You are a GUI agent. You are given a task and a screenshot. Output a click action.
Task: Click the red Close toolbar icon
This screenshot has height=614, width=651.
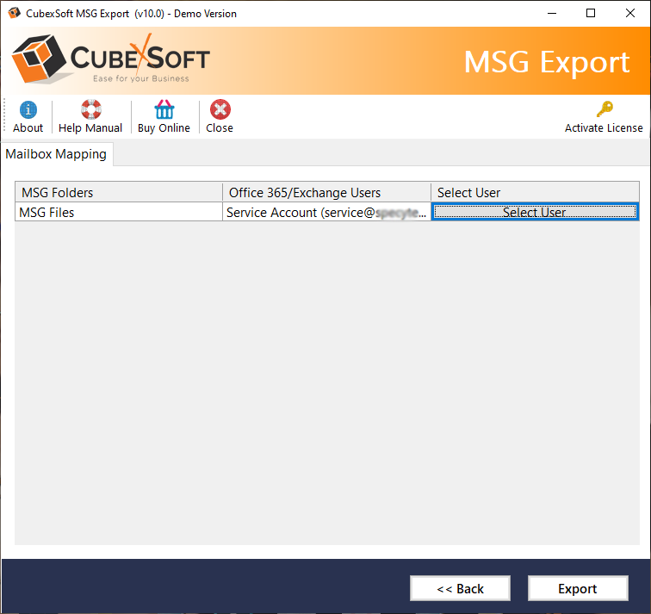(220, 109)
